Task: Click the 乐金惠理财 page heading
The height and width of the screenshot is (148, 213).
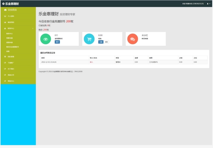Action: pyautogui.click(x=49, y=14)
